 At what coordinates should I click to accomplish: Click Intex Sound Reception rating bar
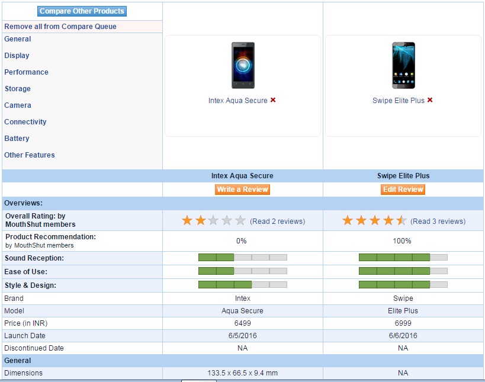click(x=243, y=258)
